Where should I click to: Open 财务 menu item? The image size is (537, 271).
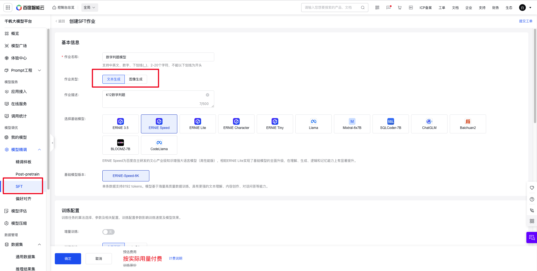496,8
